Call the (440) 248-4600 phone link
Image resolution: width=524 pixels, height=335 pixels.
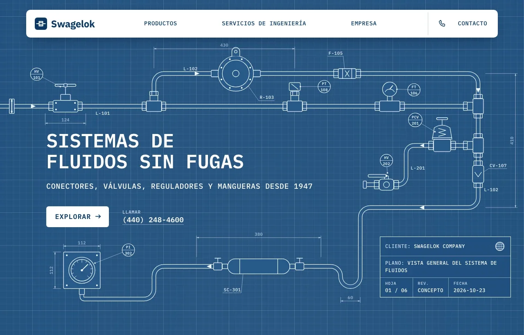tap(153, 220)
